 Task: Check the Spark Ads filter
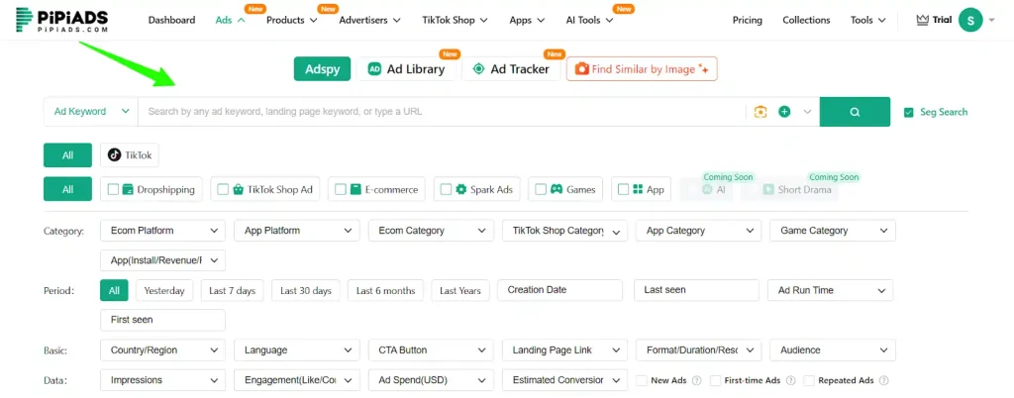[447, 189]
